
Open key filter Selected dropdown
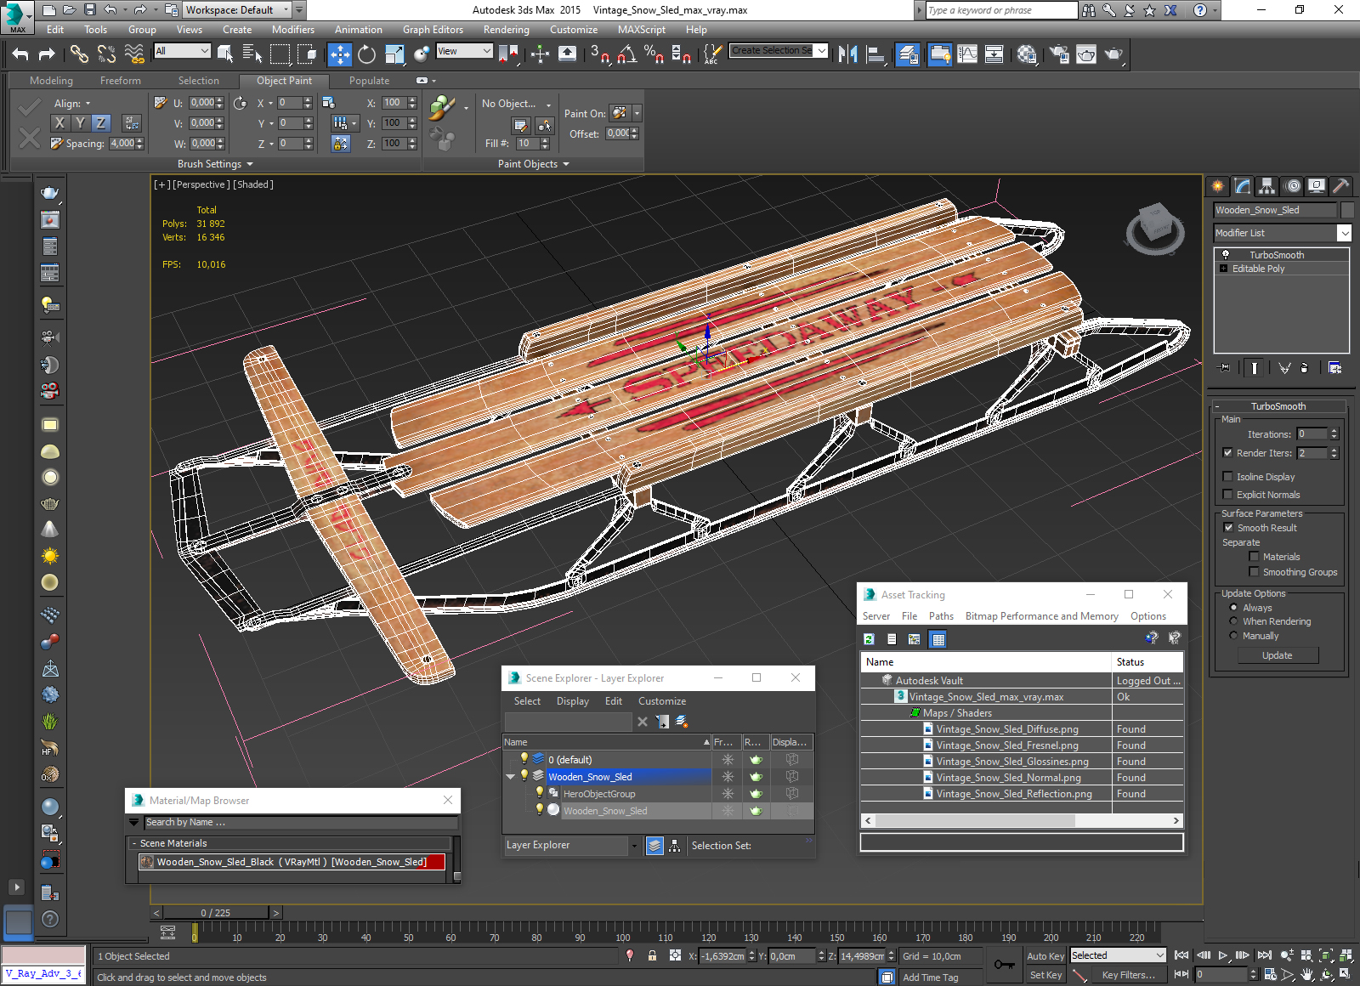1118,955
